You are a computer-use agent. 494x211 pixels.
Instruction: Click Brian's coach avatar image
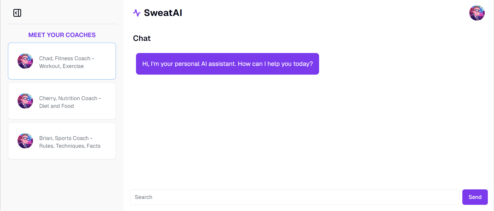[x=25, y=141]
